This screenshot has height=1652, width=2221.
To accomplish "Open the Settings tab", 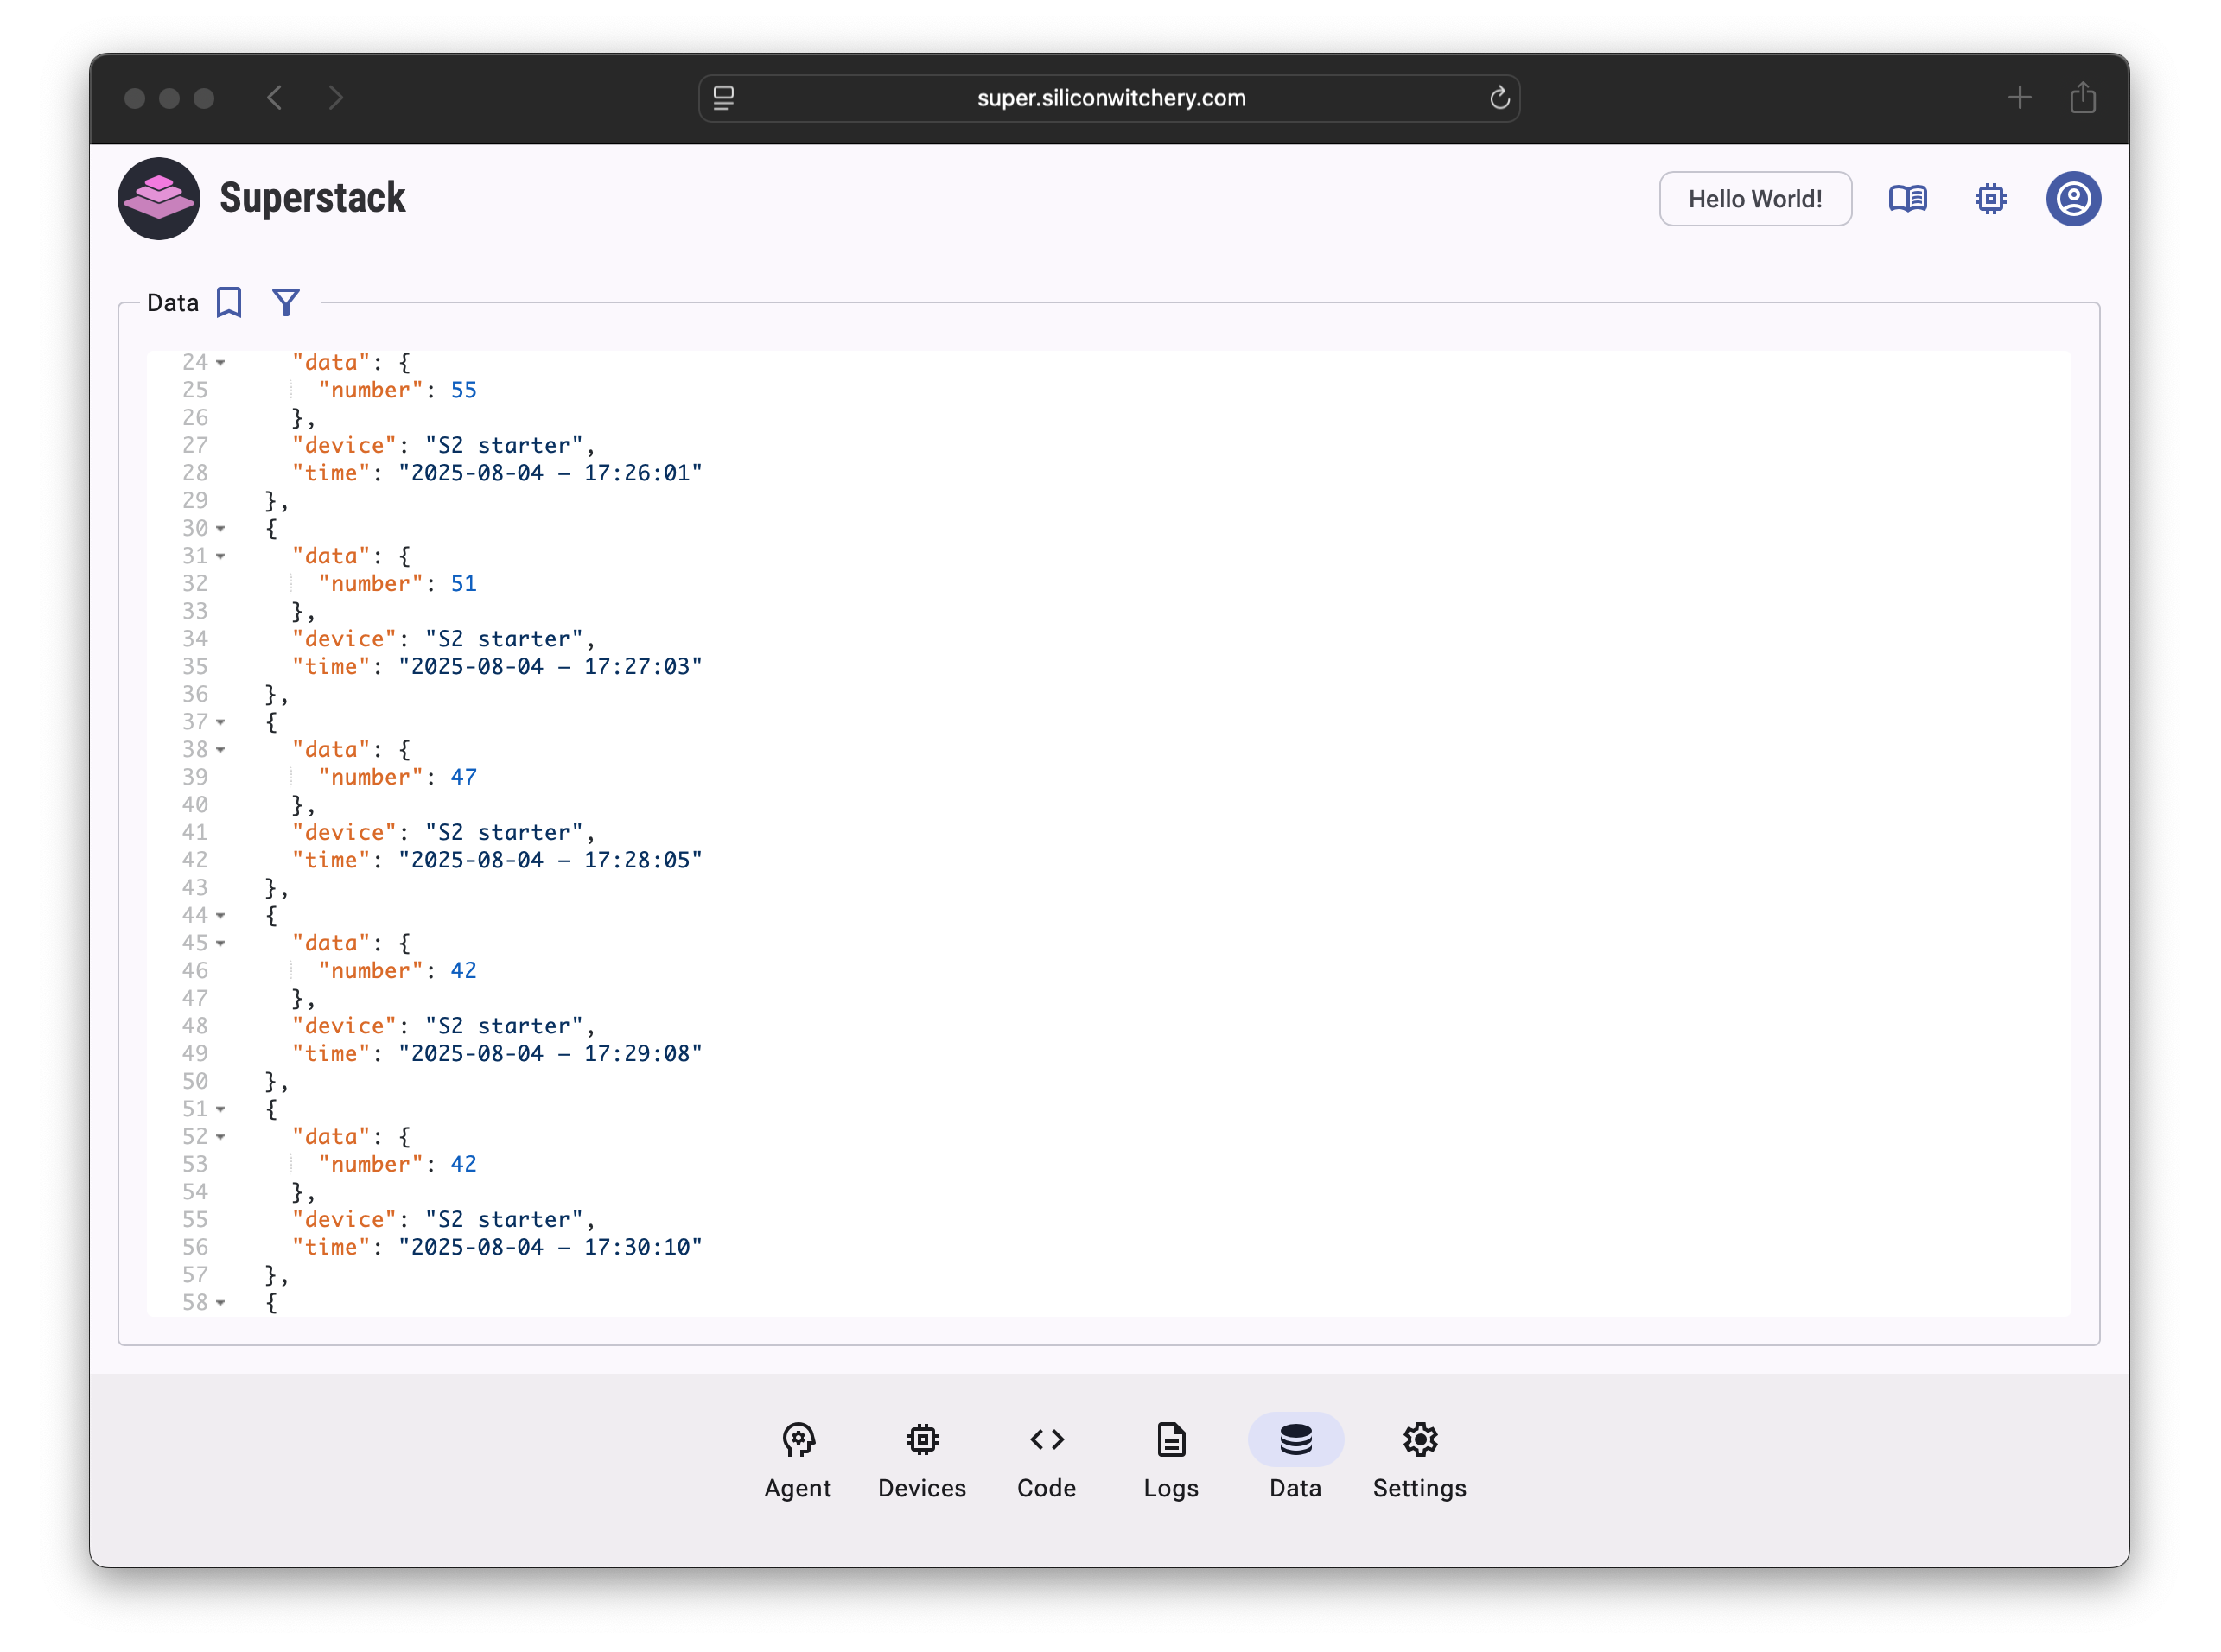I will pyautogui.click(x=1419, y=1460).
